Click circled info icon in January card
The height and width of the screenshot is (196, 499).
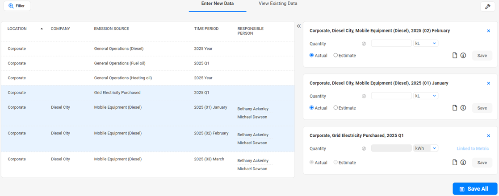[463, 108]
